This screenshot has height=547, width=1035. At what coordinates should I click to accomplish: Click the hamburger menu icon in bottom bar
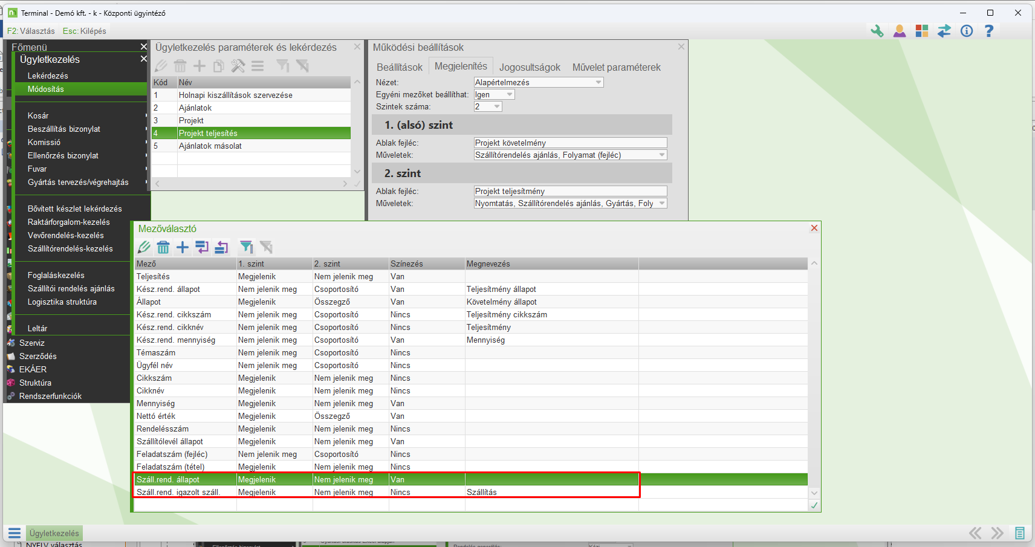tap(15, 532)
